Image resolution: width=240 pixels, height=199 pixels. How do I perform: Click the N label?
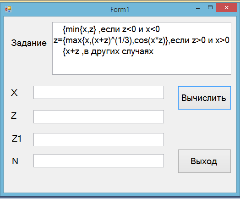[15, 161]
